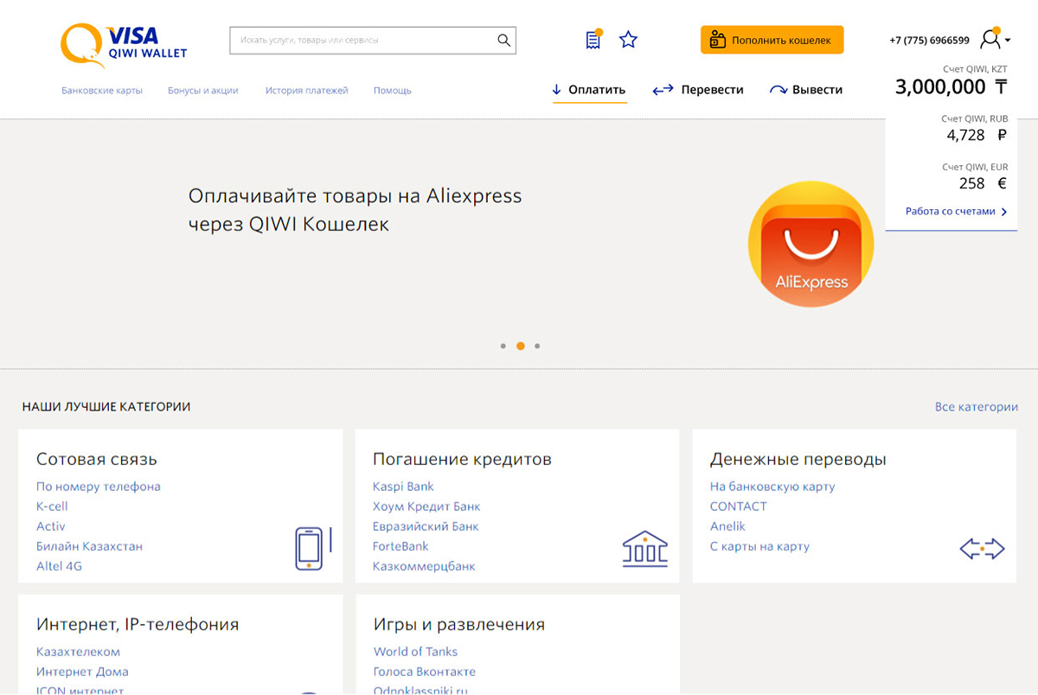Image resolution: width=1038 pixels, height=695 pixels.
Task: Open the user profile icon
Action: click(x=990, y=39)
